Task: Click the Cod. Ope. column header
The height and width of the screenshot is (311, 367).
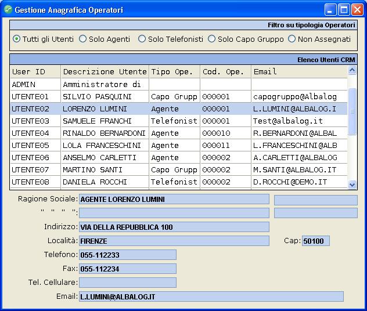Action: 226,72
